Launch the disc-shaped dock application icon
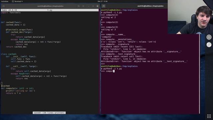 coord(209,45)
